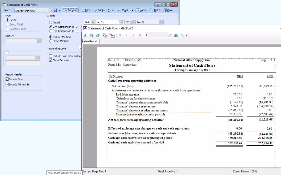This screenshot has width=281, height=175.
Task: Click the magnifier Zoom icon in viewer
Action: click(182, 35)
